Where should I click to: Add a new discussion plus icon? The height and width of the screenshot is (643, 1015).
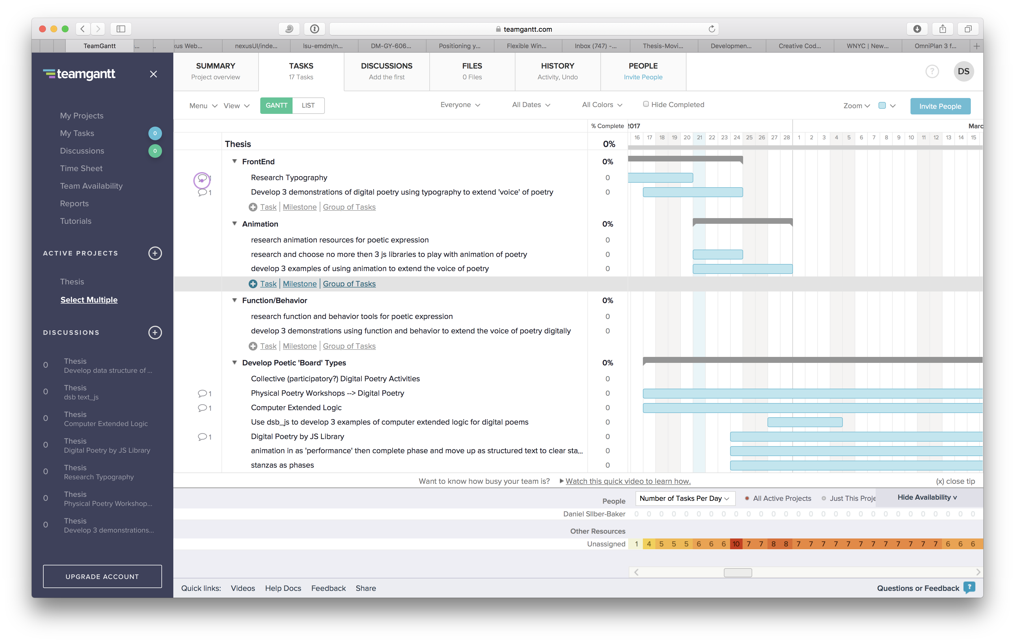pyautogui.click(x=155, y=332)
